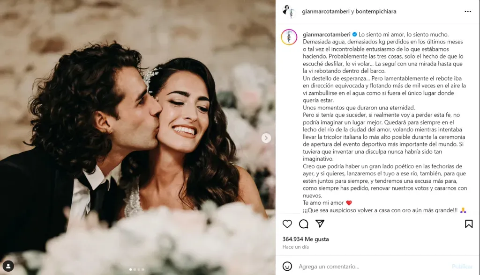Share the post using paper plane icon
The width and height of the screenshot is (480, 275).
click(x=320, y=224)
